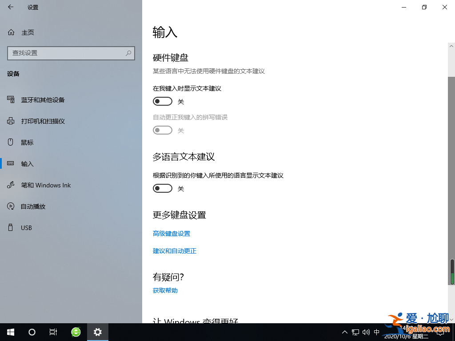Open USB settings page
Screen dimensions: 455x341
(x=26, y=227)
